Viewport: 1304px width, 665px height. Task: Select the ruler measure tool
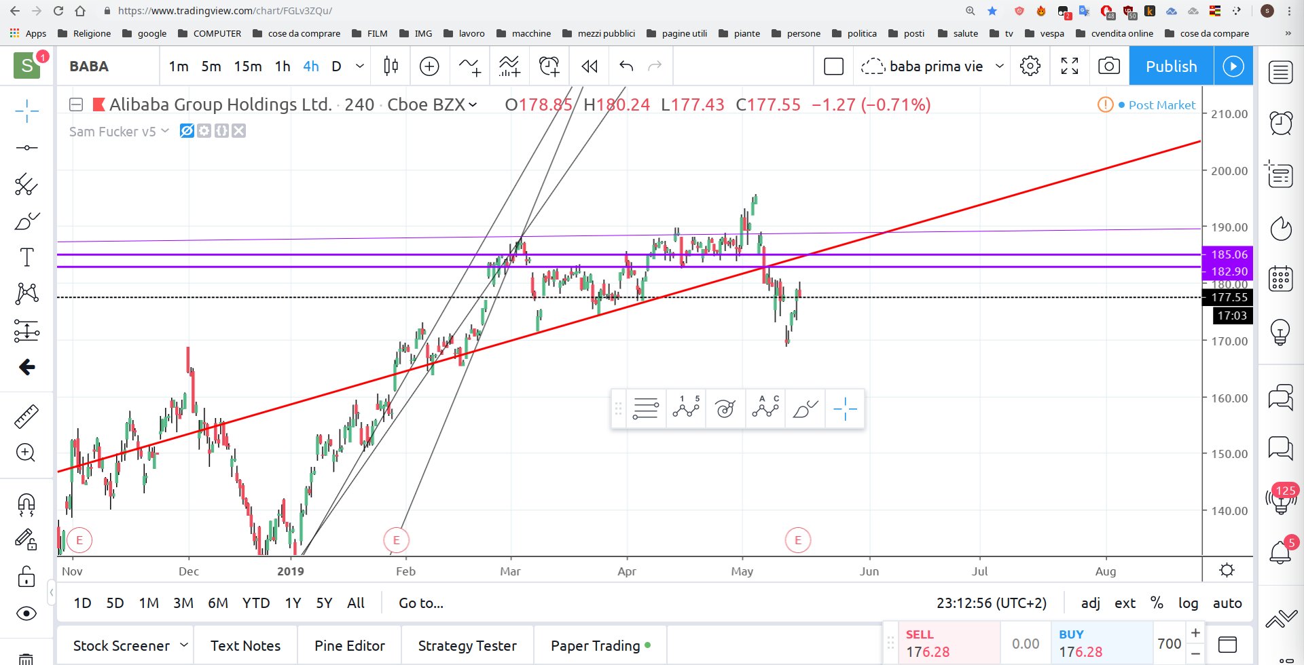pos(26,416)
